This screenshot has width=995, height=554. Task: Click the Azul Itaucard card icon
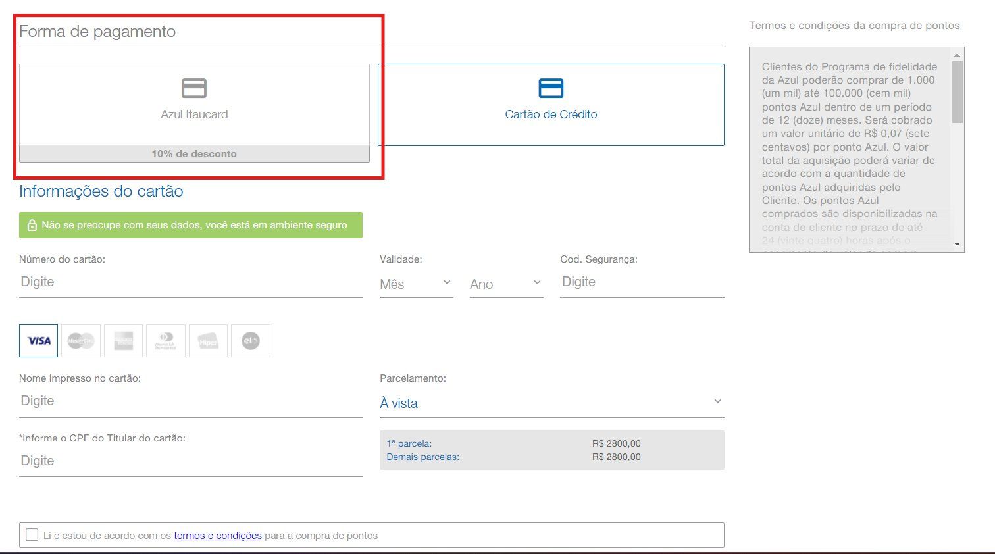(194, 88)
